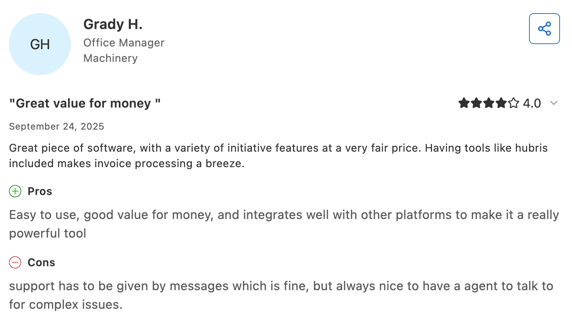The width and height of the screenshot is (572, 325).
Task: Click the green plus Pros icon
Action: (x=15, y=191)
